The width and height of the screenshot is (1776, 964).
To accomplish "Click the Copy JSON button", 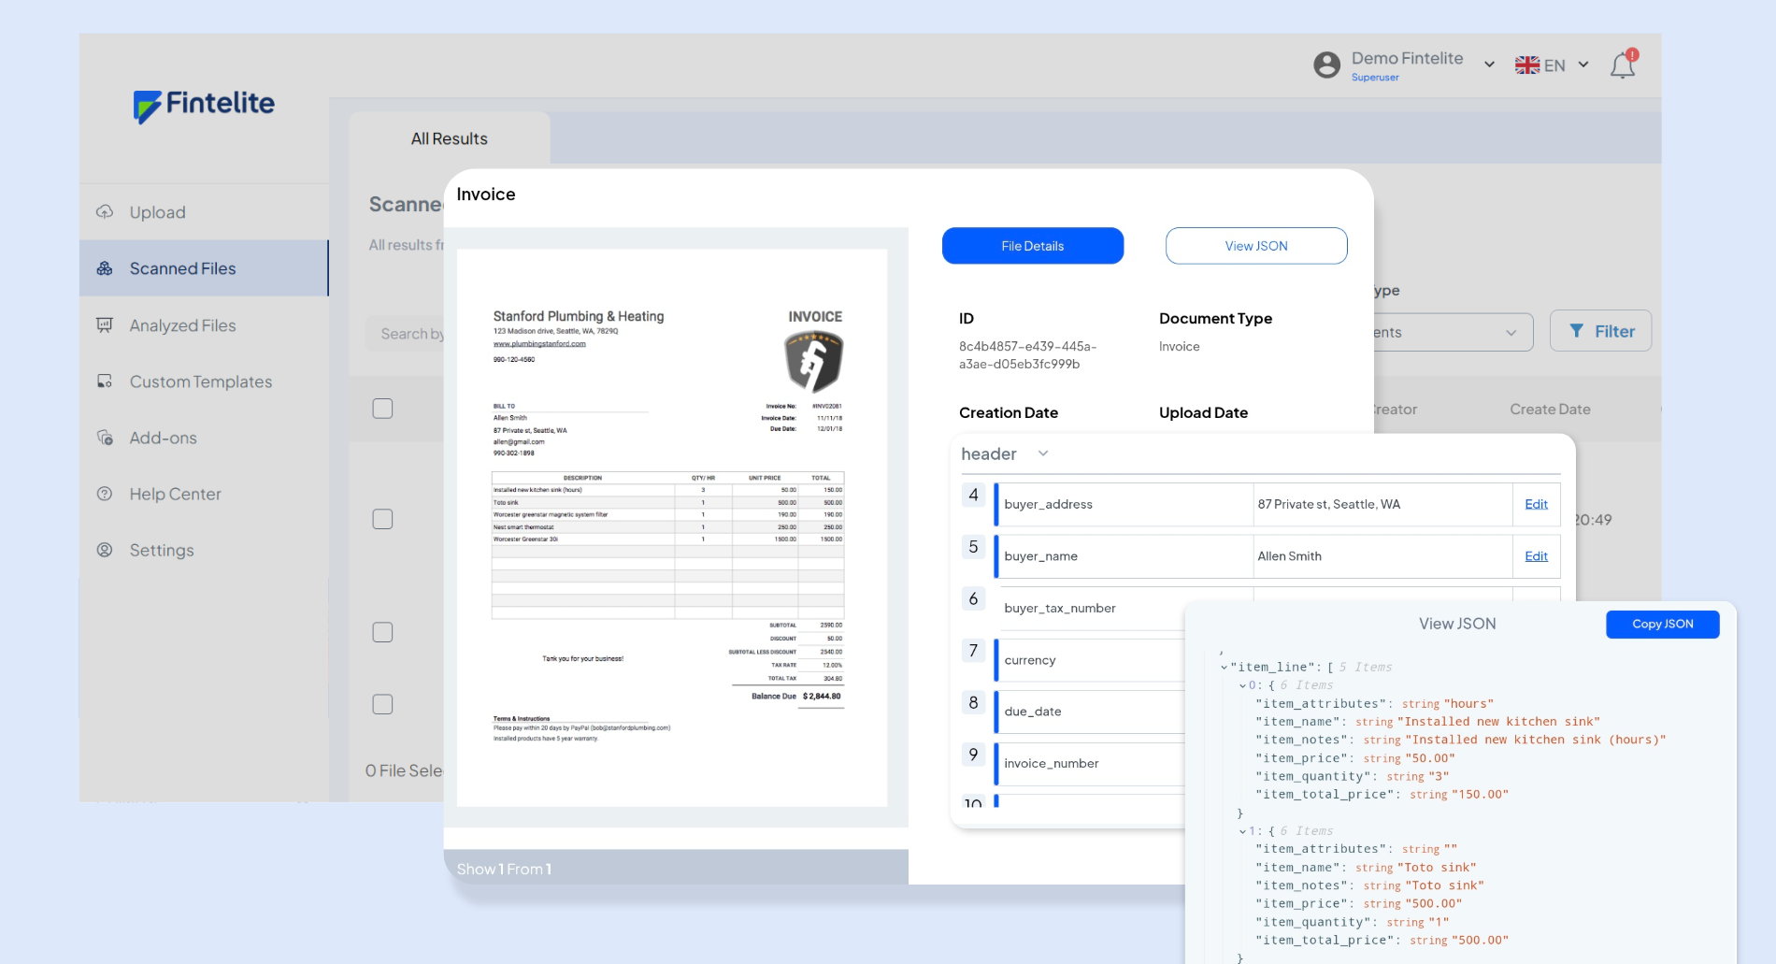I will tap(1662, 625).
